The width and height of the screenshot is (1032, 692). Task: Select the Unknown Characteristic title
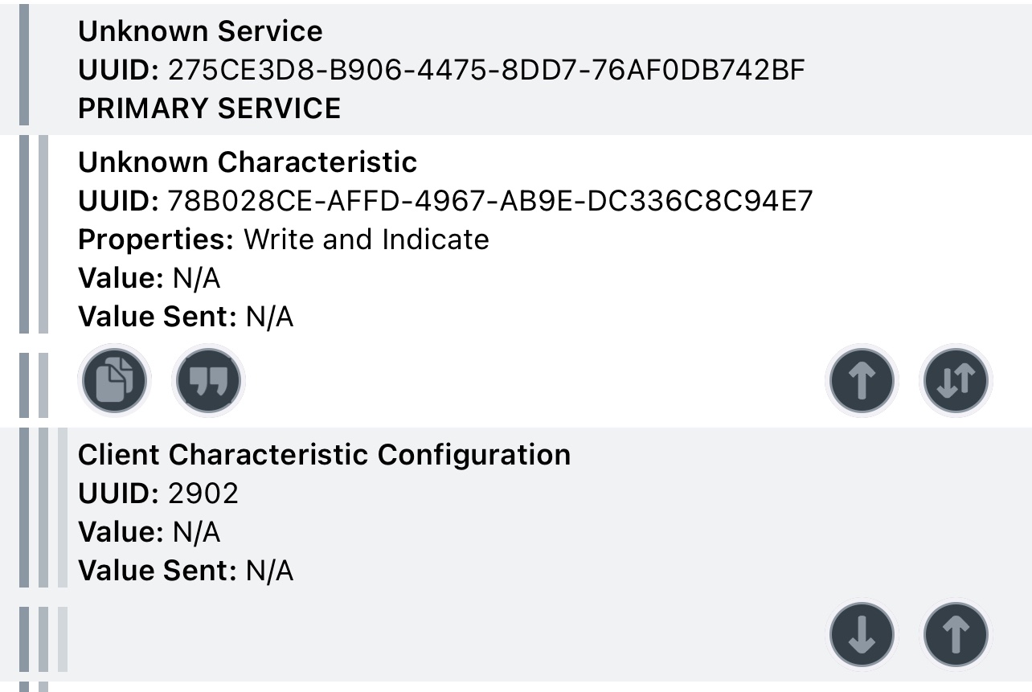248,162
